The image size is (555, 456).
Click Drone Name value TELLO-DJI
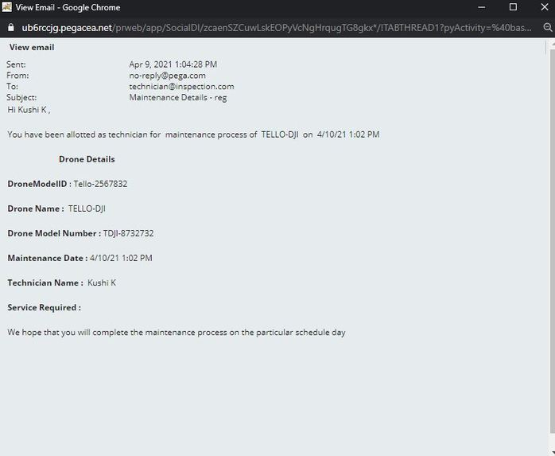pos(87,209)
